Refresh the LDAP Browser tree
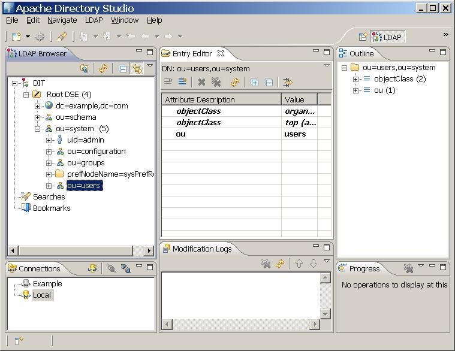Screen dimensions: 455x351 click(x=103, y=69)
